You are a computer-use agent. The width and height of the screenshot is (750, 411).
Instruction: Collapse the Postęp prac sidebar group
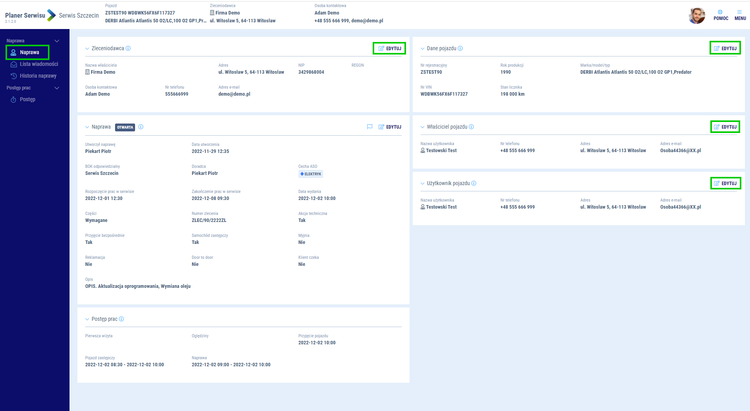tap(57, 88)
